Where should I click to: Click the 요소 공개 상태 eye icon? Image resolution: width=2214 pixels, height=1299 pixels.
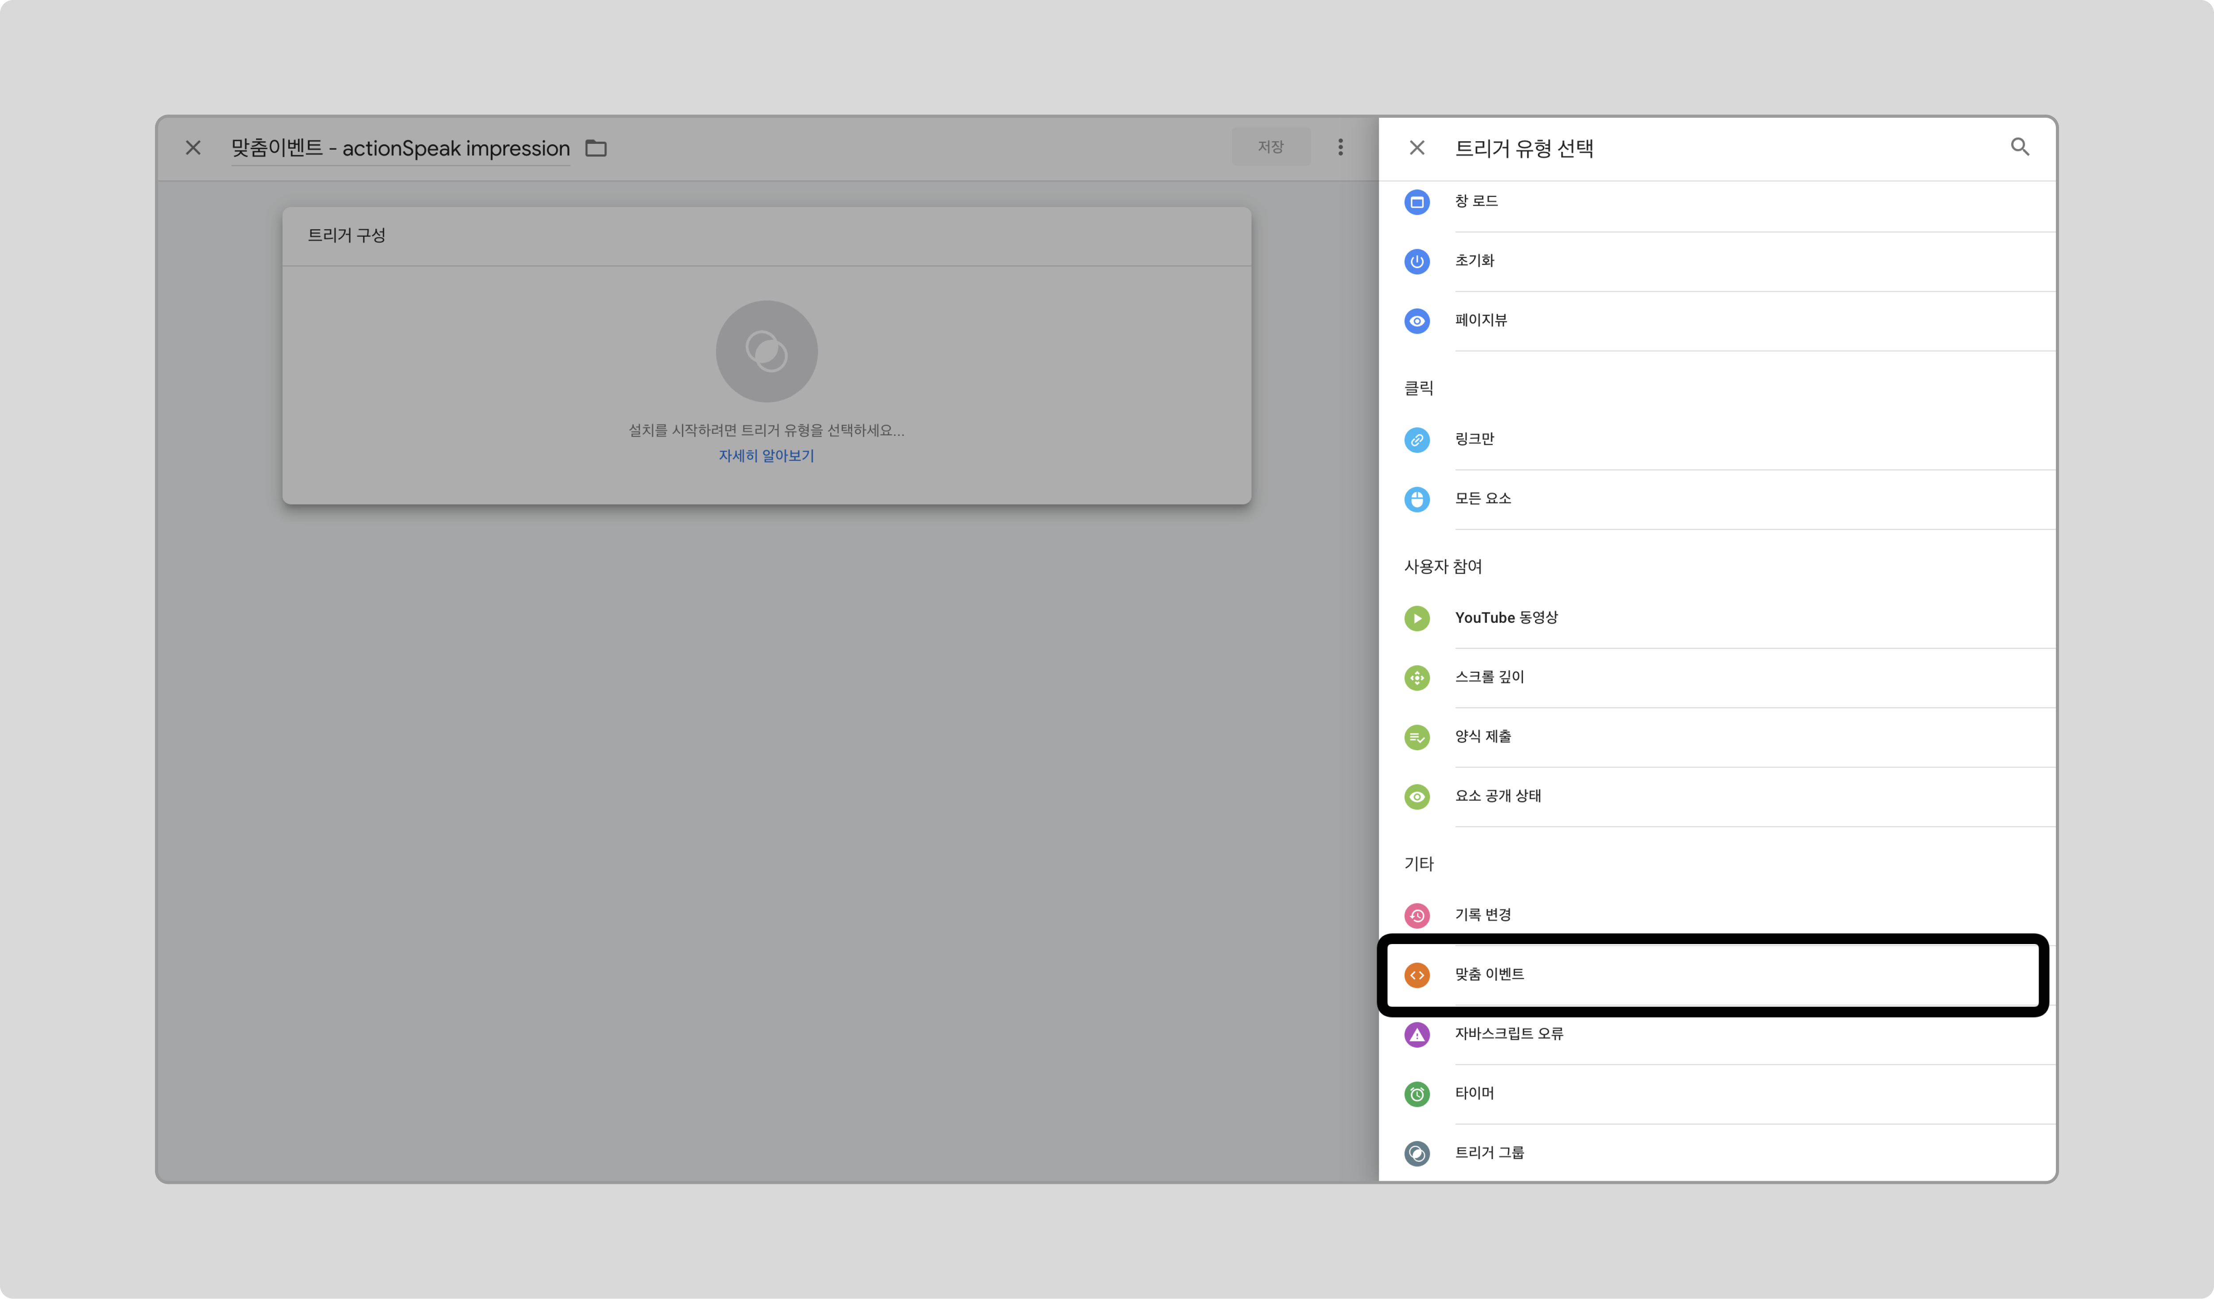[1416, 797]
